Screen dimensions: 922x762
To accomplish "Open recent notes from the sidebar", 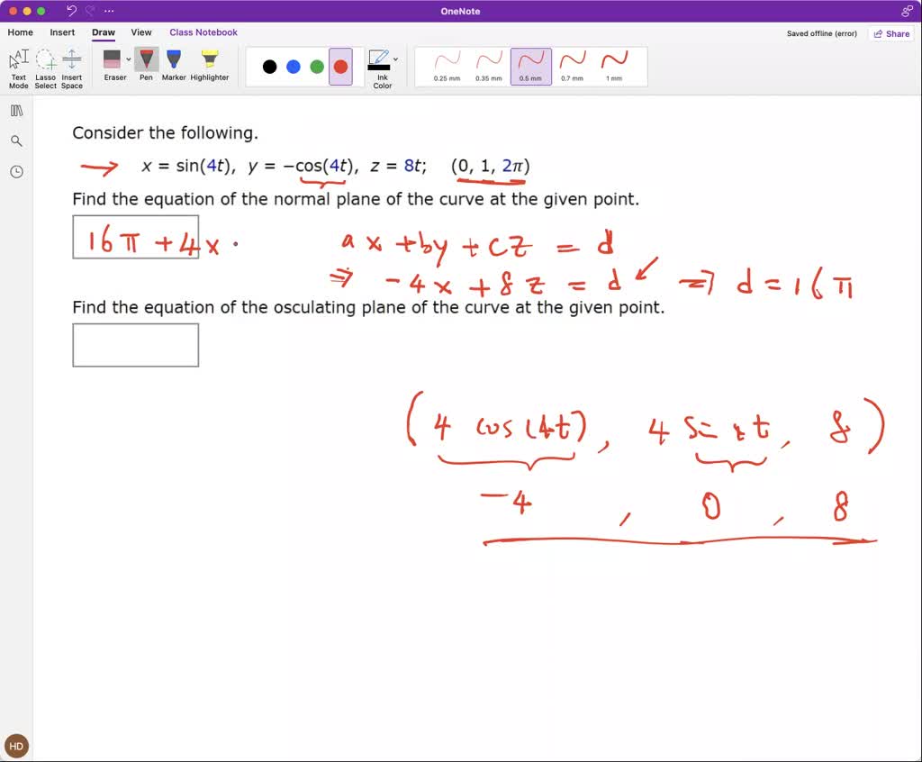I will 16,171.
